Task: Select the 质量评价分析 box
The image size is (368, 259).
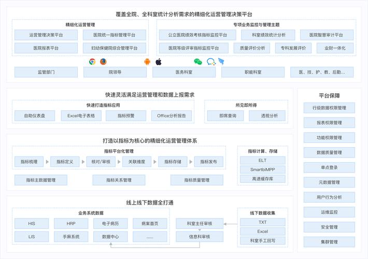Action: click(252, 48)
